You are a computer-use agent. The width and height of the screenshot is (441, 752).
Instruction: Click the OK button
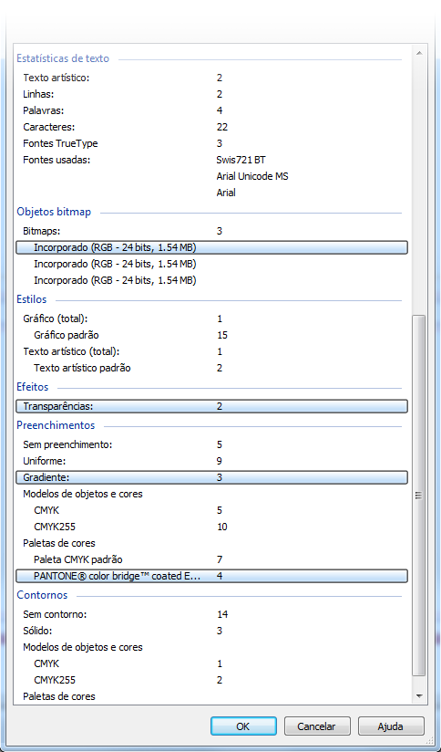tap(243, 726)
